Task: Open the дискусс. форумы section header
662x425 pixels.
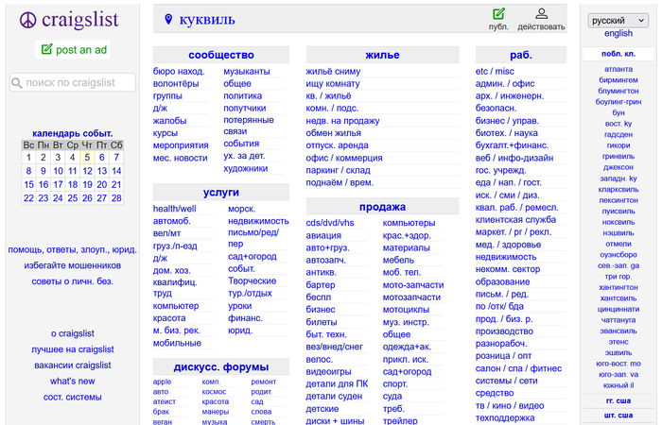Action: [220, 367]
